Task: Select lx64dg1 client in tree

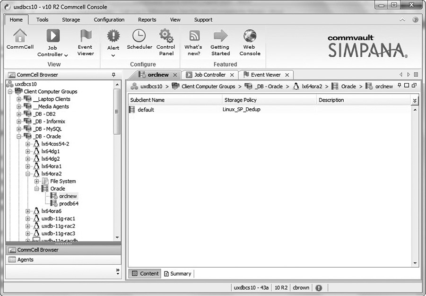Action: pyautogui.click(x=51, y=151)
